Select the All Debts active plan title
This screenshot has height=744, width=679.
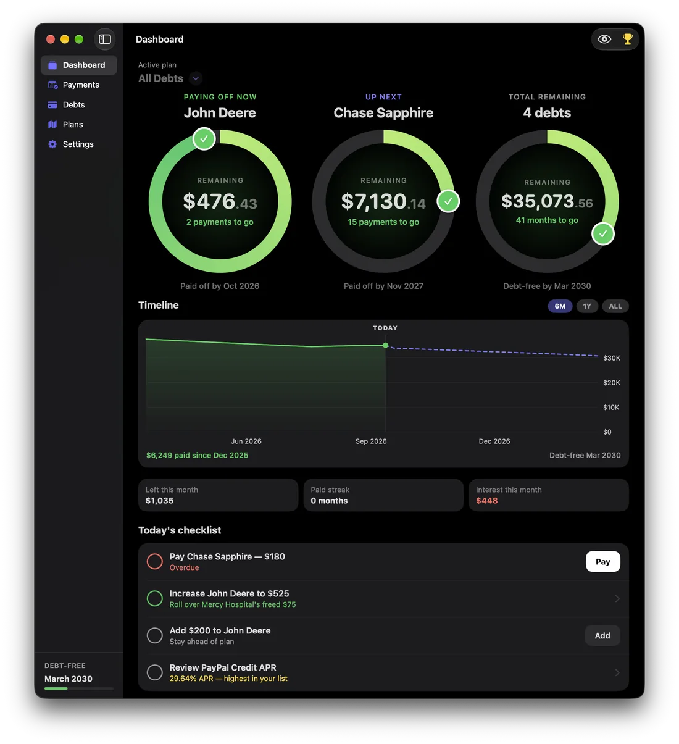coord(160,78)
